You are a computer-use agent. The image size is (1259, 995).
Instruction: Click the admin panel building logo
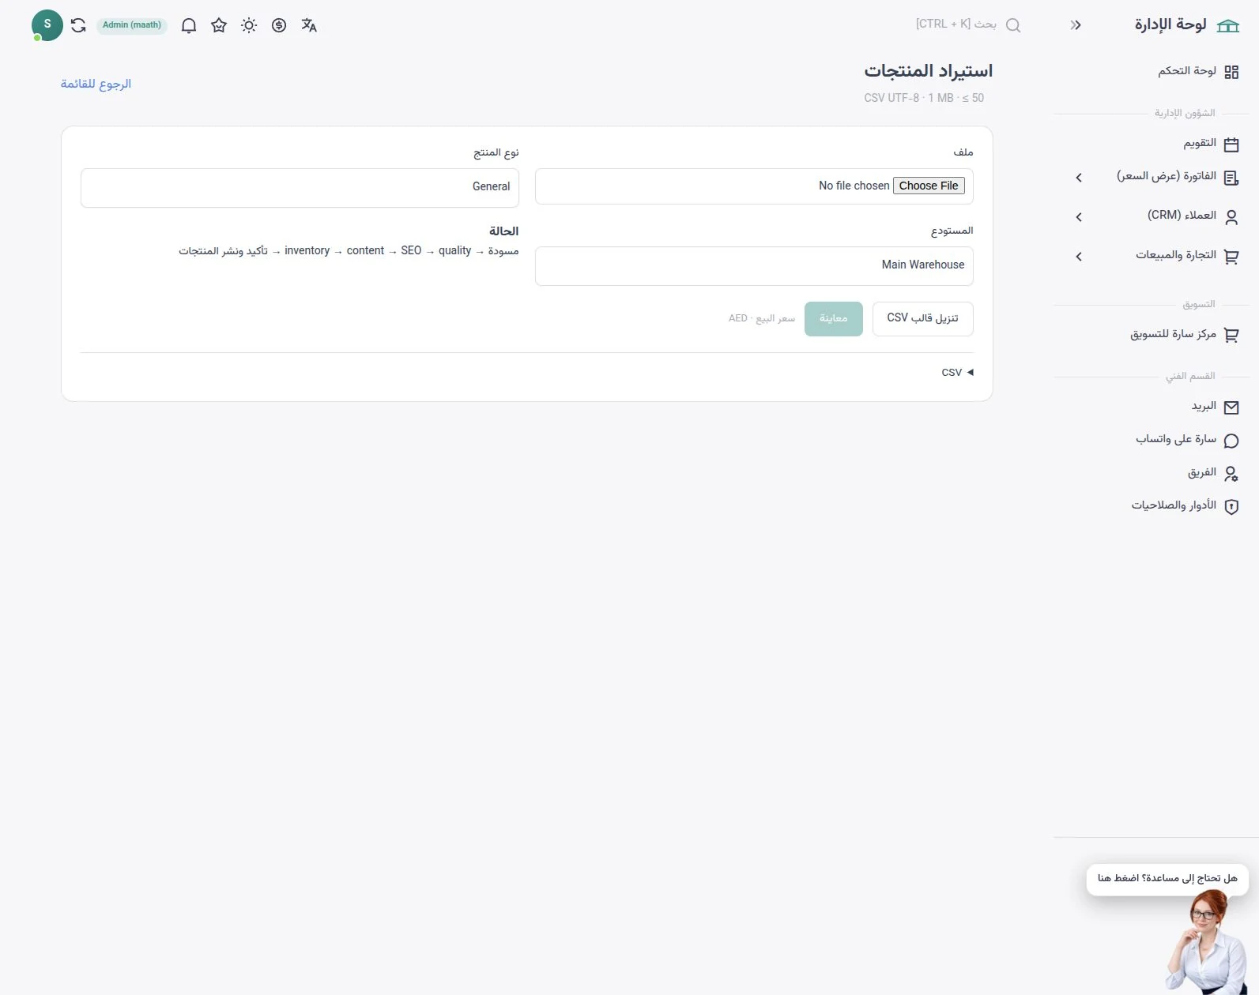pos(1228,25)
